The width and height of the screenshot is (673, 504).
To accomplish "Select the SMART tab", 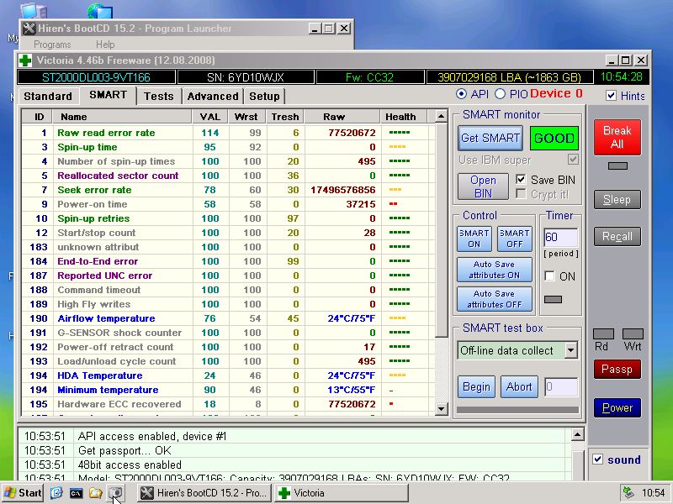I will [109, 95].
